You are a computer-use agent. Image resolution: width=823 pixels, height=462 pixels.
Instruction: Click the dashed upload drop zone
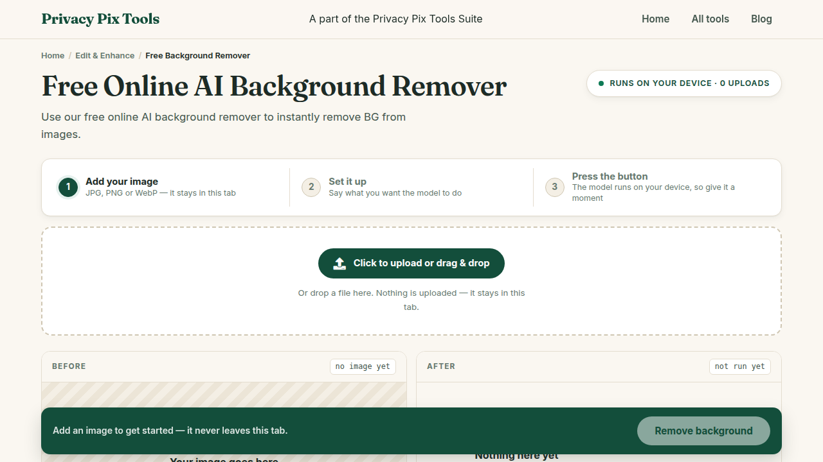click(411, 281)
